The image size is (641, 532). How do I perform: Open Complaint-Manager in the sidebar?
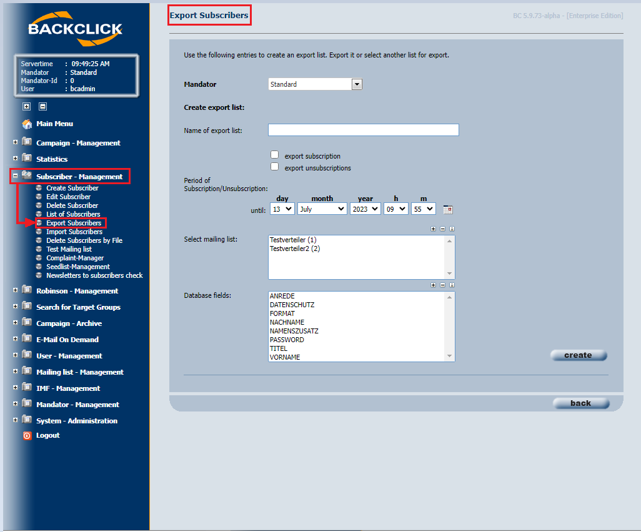pyautogui.click(x=75, y=258)
